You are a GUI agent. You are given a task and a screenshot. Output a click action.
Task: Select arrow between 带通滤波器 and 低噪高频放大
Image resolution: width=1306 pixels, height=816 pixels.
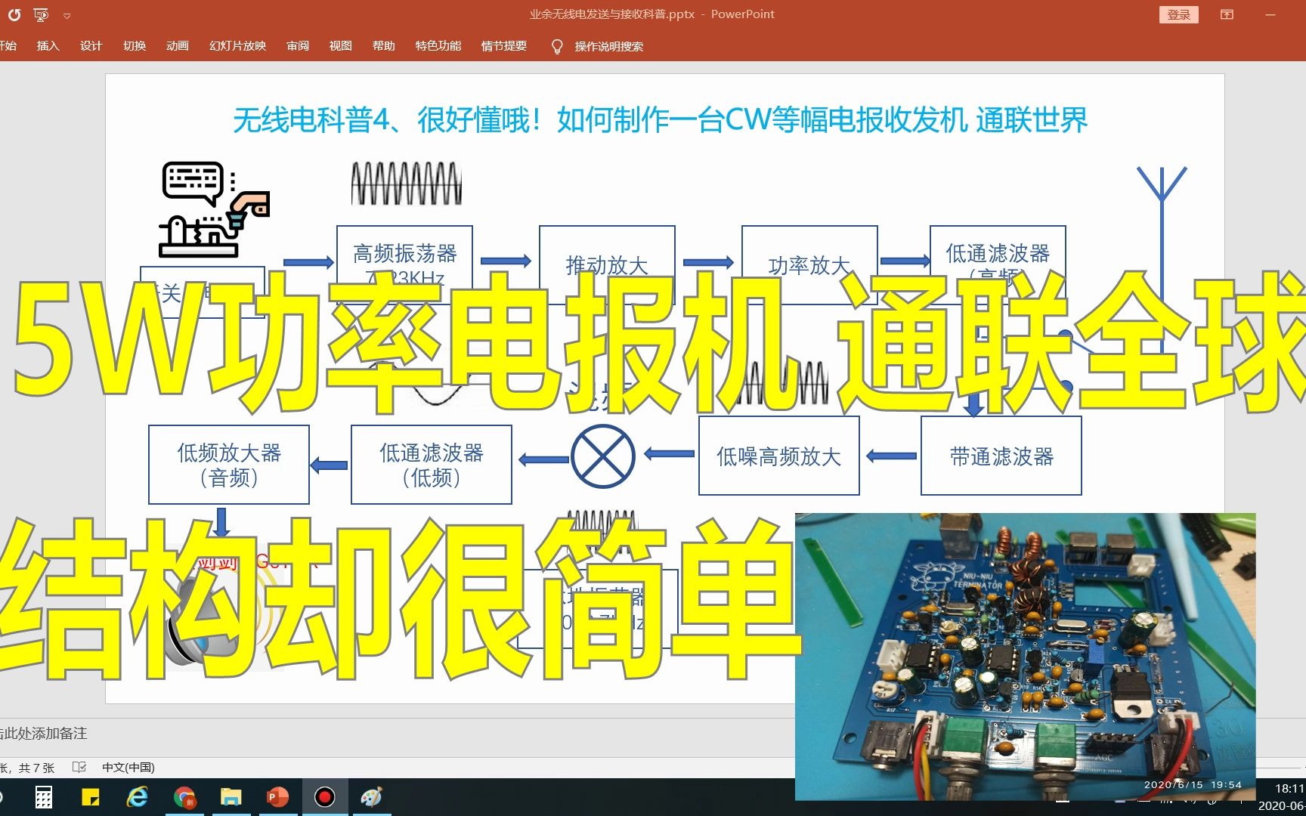tap(891, 456)
